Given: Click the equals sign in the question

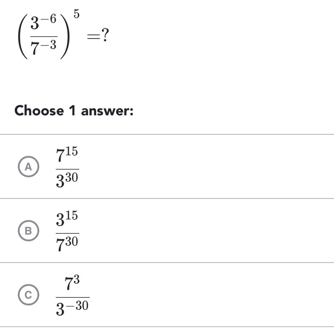Looking at the screenshot, I should coord(92,36).
